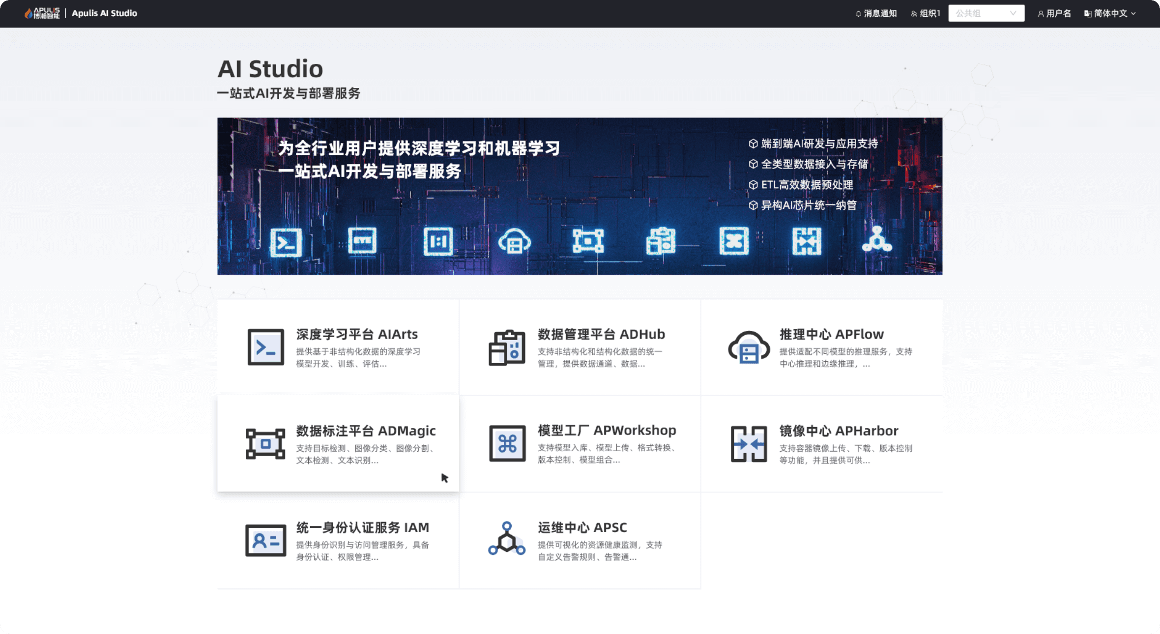Click the glowing clipboard icon in banner

(x=661, y=241)
